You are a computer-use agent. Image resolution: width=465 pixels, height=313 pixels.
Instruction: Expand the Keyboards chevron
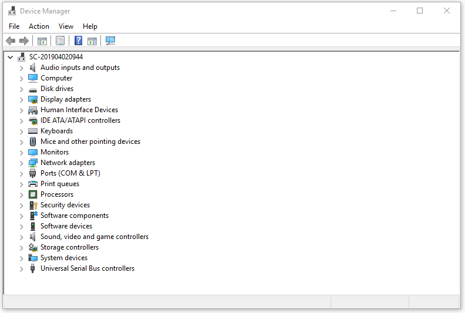coord(21,132)
